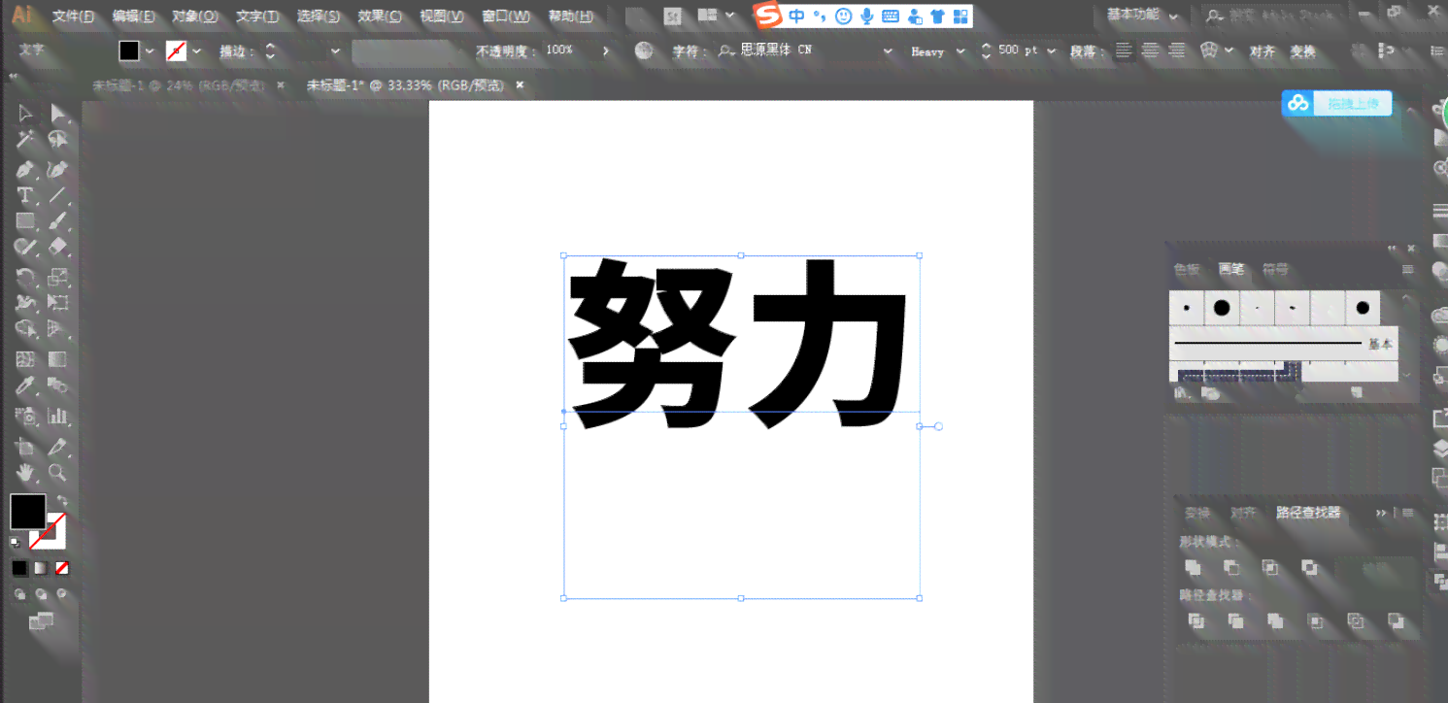Select the Rotate tool
This screenshot has height=703, width=1448.
26,278
